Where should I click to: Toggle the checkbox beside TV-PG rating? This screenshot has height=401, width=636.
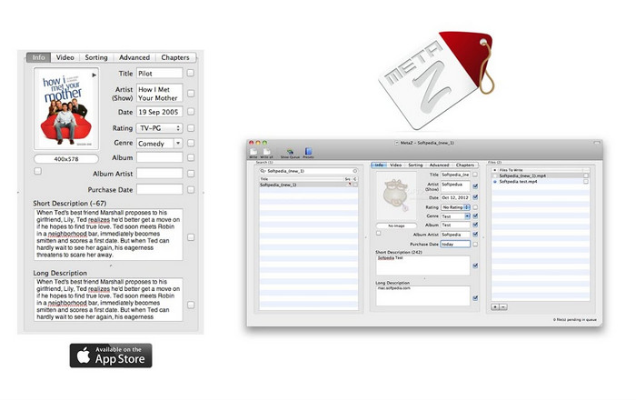[191, 128]
